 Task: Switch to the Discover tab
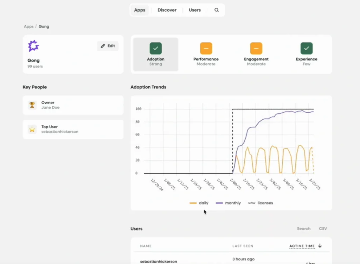click(167, 10)
